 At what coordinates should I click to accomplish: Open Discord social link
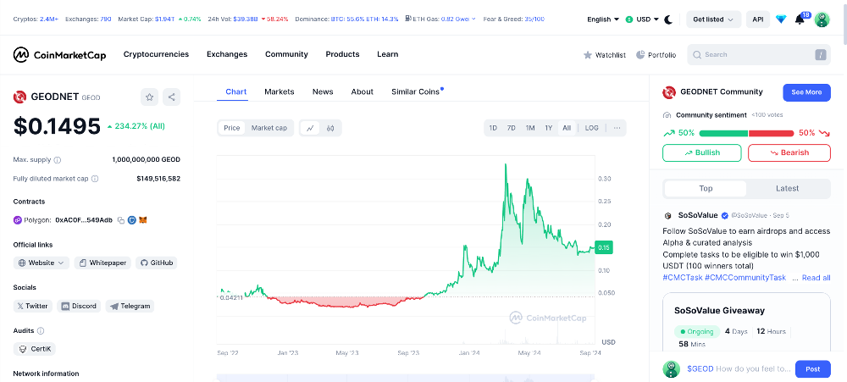click(79, 306)
